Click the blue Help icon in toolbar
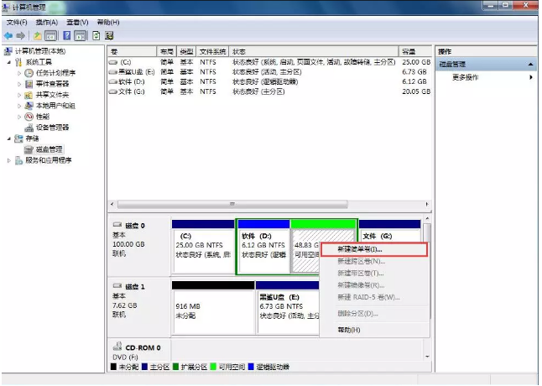The height and width of the screenshot is (386, 542). (66, 36)
